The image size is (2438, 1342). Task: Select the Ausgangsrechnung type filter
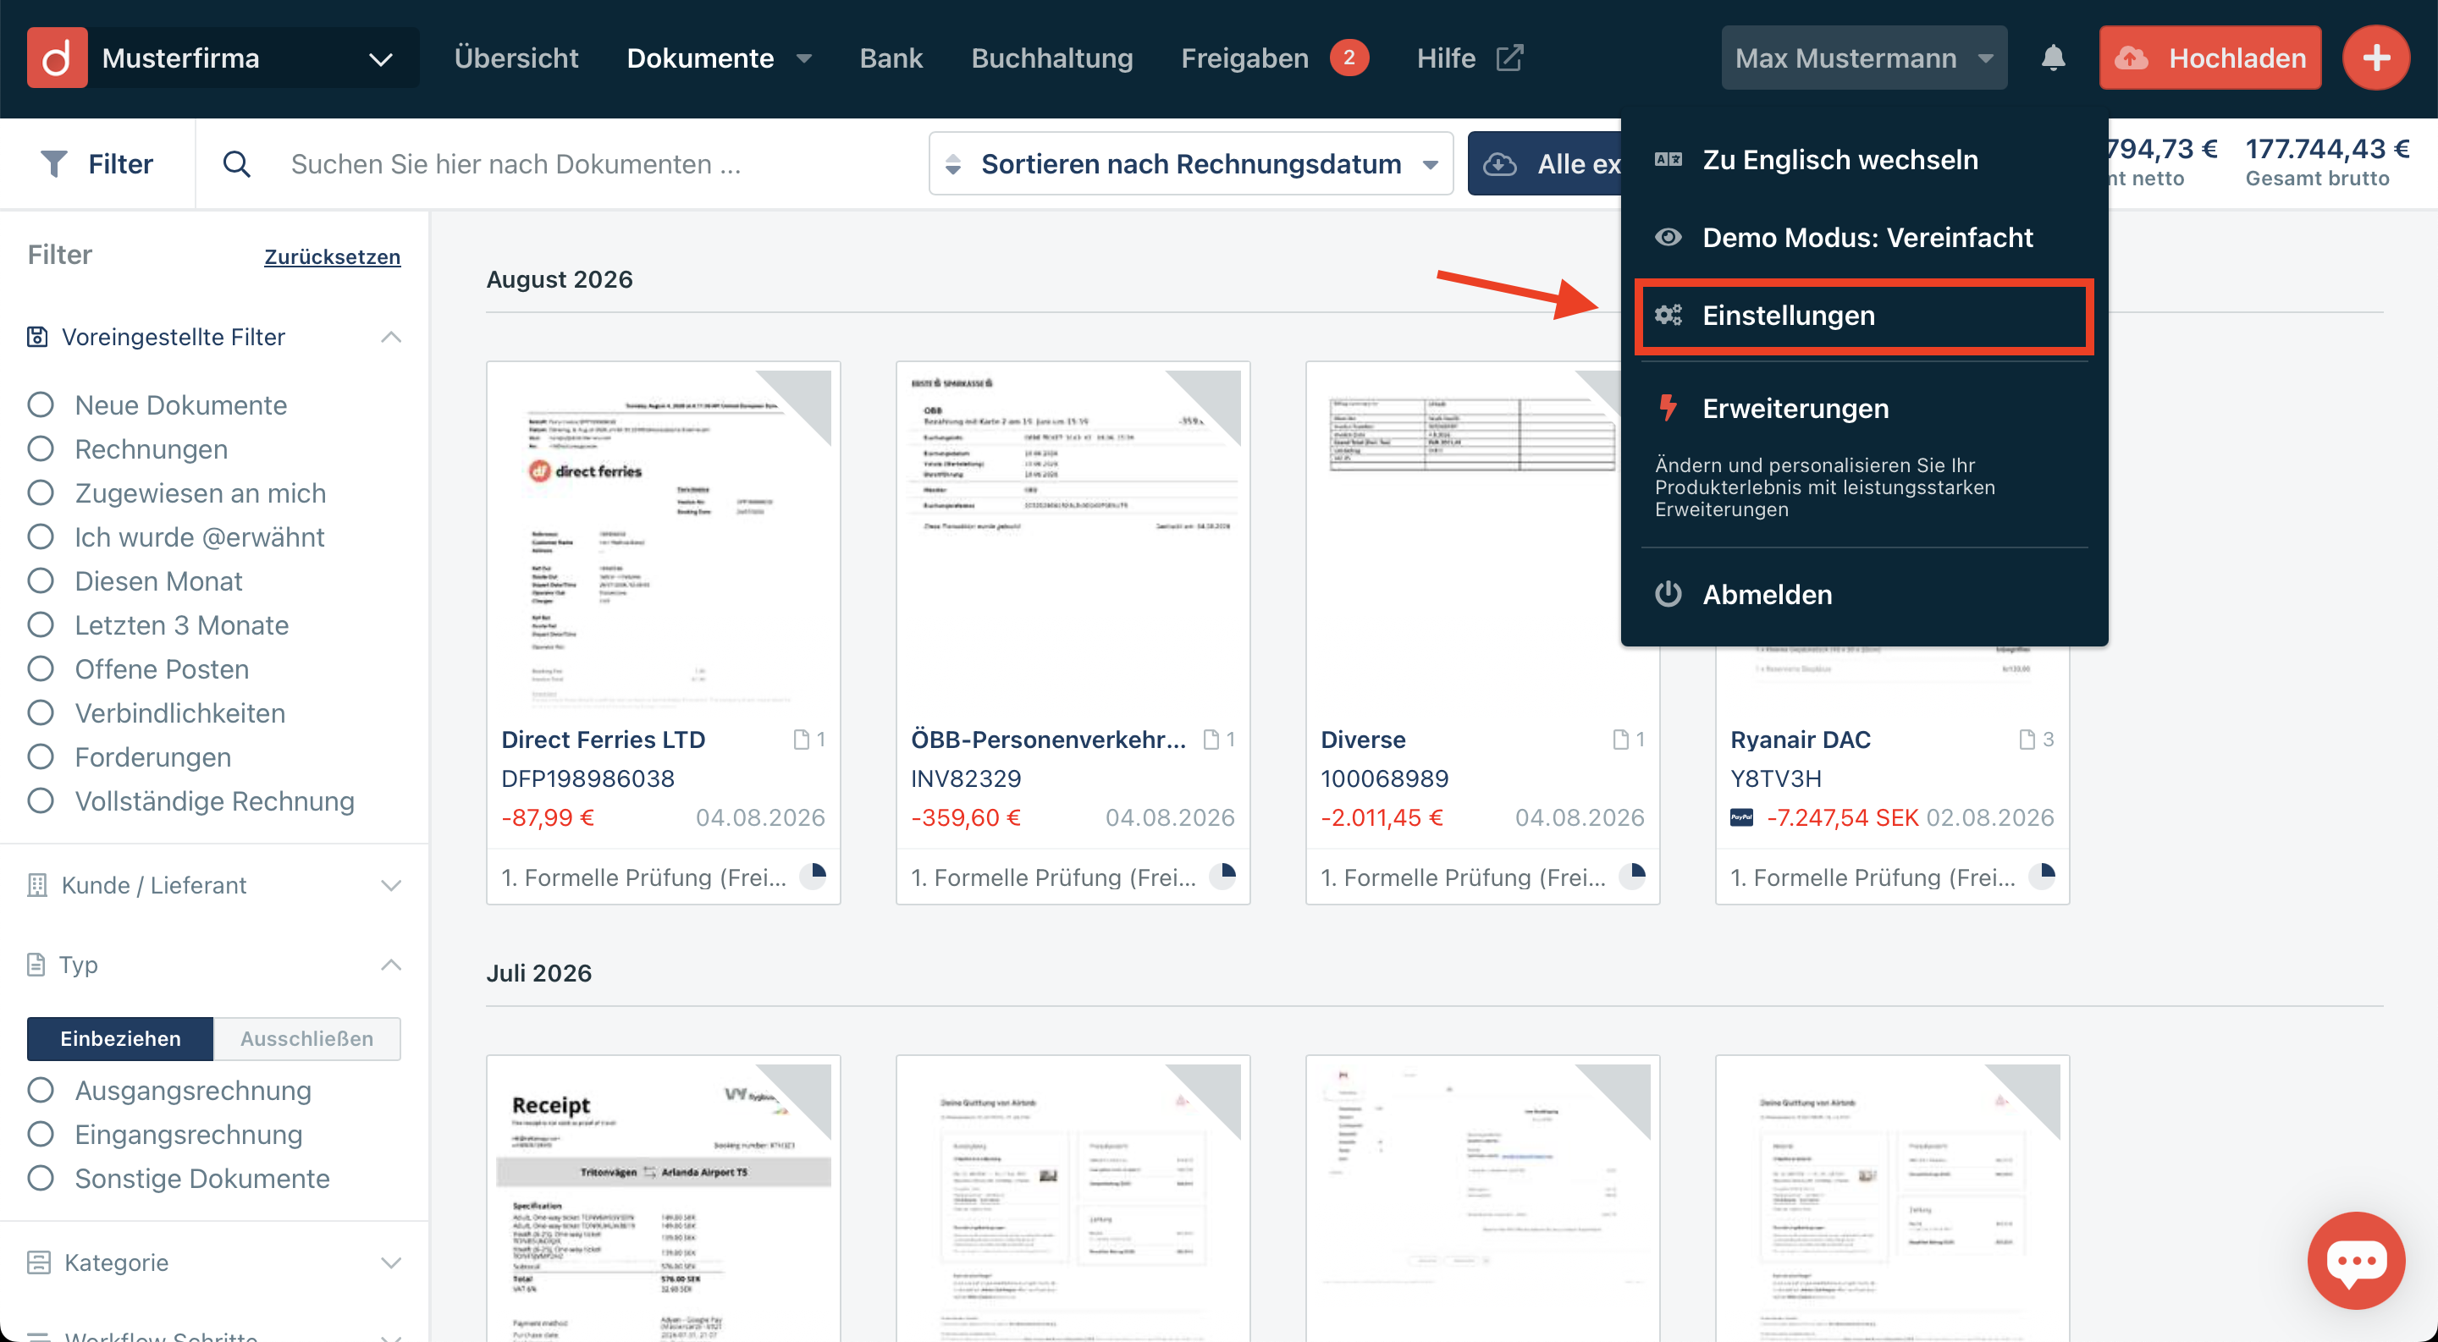click(x=41, y=1090)
